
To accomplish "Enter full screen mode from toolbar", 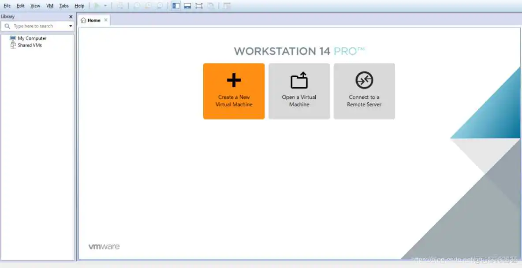I will [199, 6].
